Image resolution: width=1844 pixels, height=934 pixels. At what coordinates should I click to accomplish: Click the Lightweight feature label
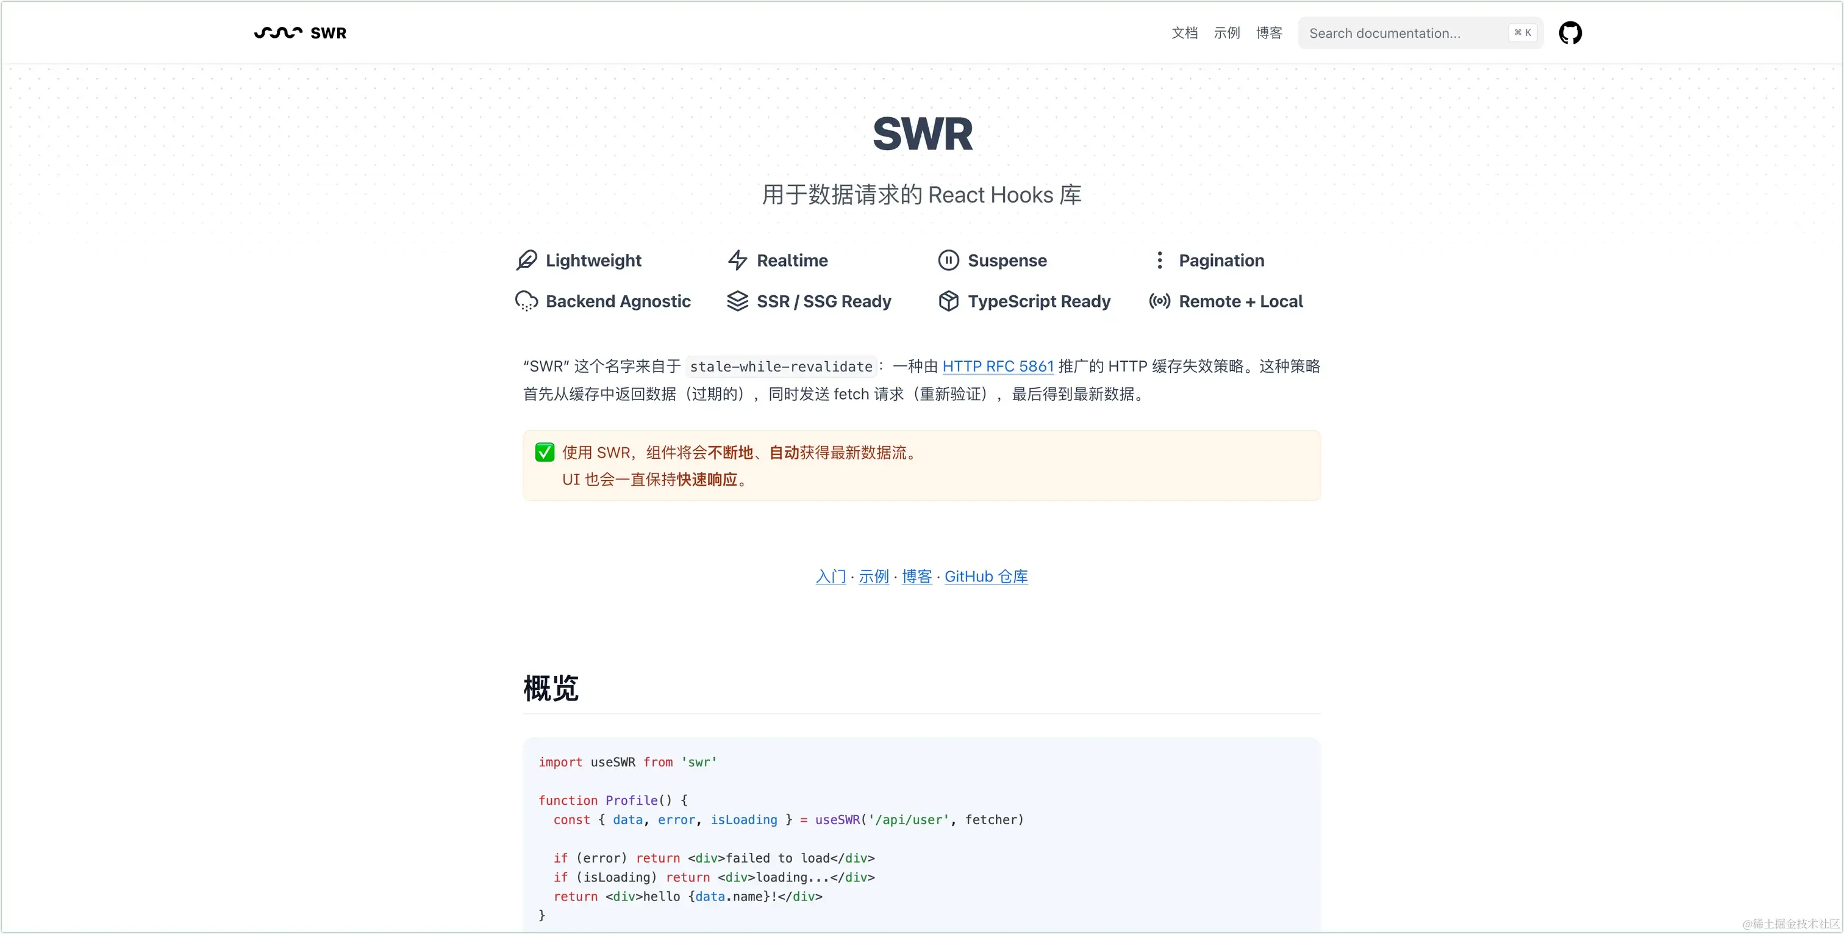[x=593, y=260]
